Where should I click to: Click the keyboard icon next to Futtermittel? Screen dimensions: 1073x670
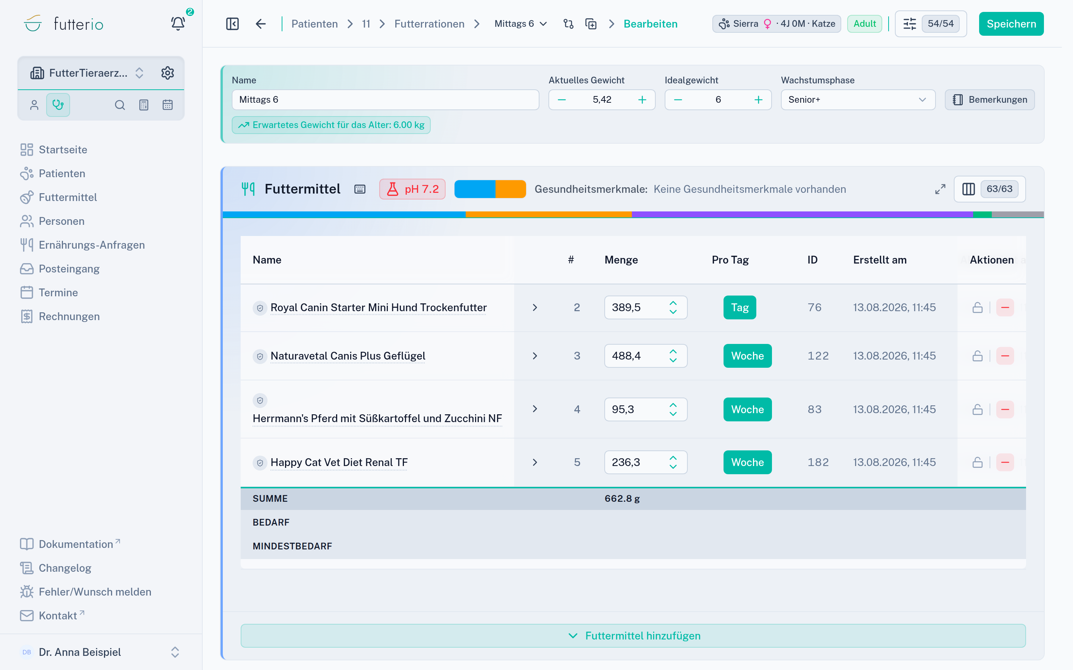360,189
